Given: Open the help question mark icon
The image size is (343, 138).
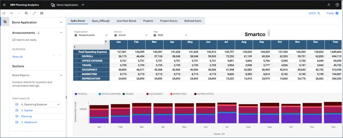Looking at the screenshot, I should pos(337,5).
